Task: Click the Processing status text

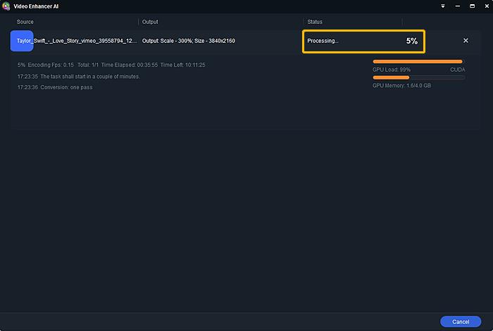Action: pyautogui.click(x=323, y=41)
